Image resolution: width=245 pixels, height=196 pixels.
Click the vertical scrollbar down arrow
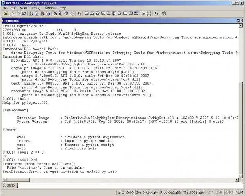click(241, 176)
